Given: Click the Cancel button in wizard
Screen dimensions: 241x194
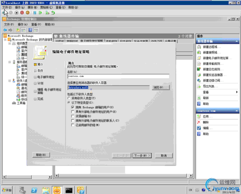Looking at the screenshot, I should coord(164,155).
